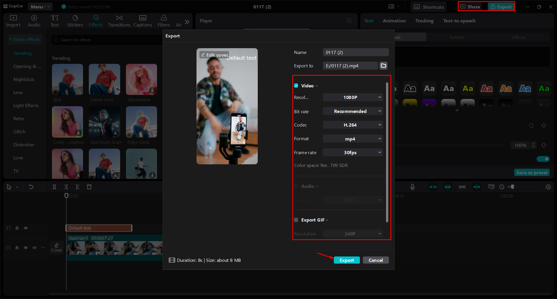Open the Format mp4 dropdown
557x299 pixels.
click(x=353, y=139)
